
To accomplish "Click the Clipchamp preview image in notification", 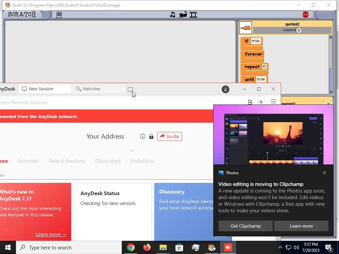I will (273, 135).
